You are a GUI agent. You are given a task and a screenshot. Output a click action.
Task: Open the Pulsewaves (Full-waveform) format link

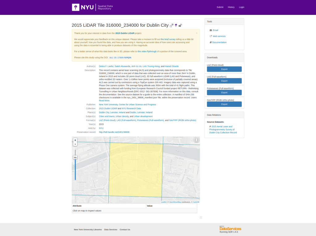pyautogui.click(x=150, y=120)
